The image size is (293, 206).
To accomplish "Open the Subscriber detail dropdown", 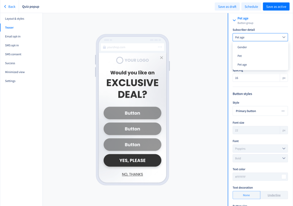I will [260, 37].
